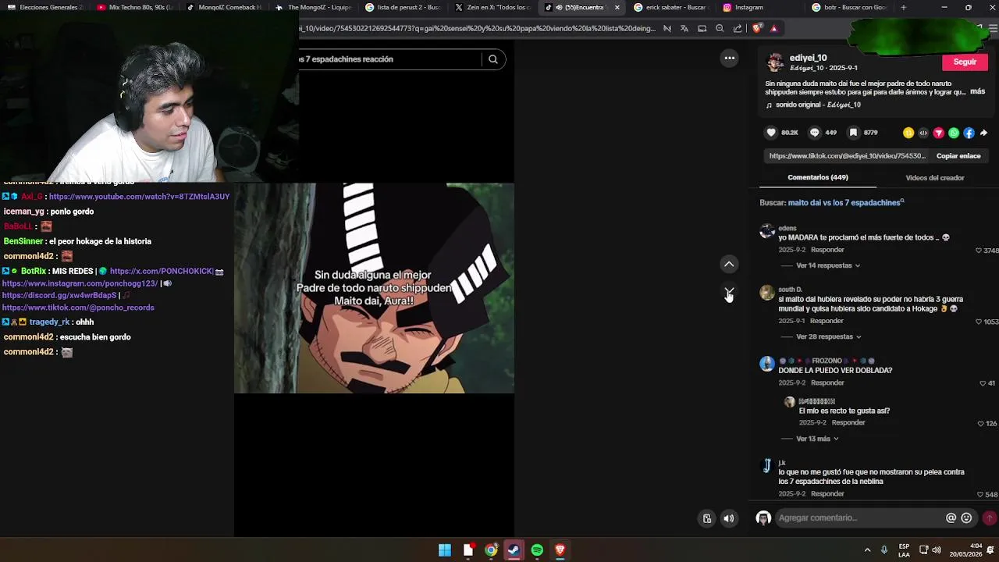Close the active TikTok browser tab
Screen dimensions: 999x562
(617, 8)
